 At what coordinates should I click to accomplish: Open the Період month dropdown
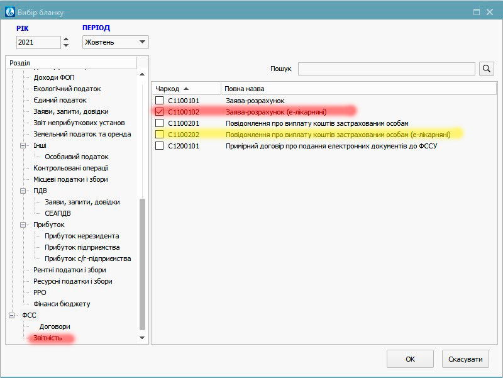coord(115,42)
